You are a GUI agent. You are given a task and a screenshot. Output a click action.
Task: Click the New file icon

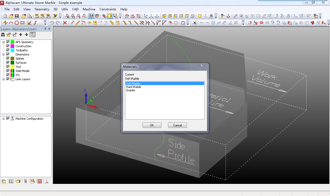click(5, 16)
